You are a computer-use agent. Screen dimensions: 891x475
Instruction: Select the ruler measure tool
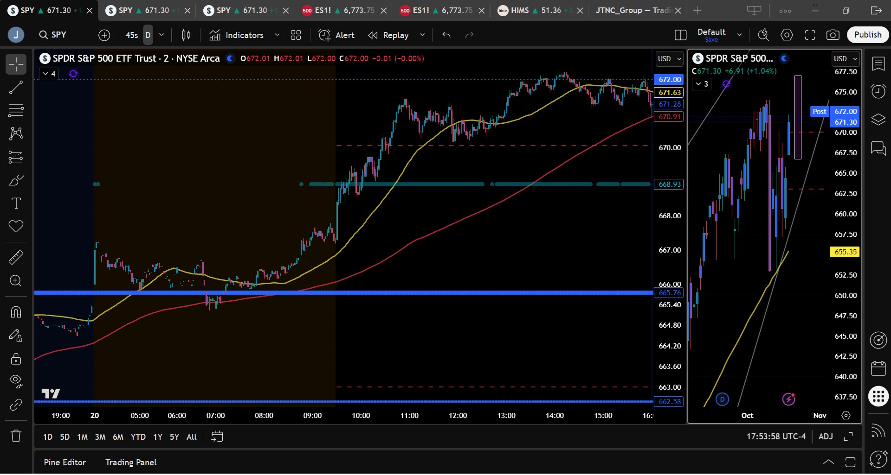[x=16, y=257]
